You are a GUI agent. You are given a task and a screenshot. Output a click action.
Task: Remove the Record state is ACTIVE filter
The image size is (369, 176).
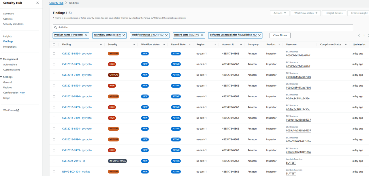tap(202, 35)
